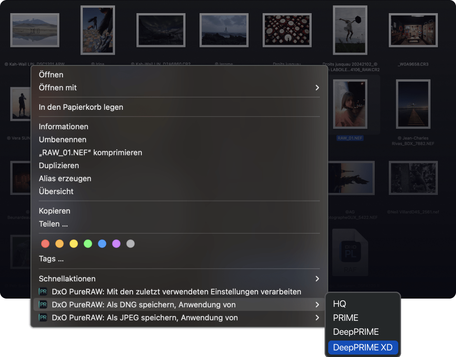Select the red circles ceiling thumbnail

[287, 30]
